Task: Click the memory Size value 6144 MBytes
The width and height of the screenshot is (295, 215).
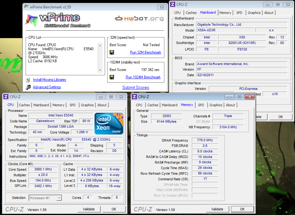Action: (166, 121)
